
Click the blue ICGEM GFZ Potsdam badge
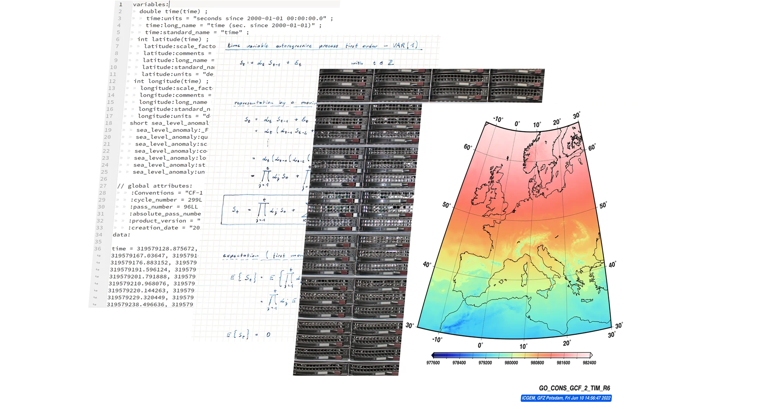pos(566,398)
